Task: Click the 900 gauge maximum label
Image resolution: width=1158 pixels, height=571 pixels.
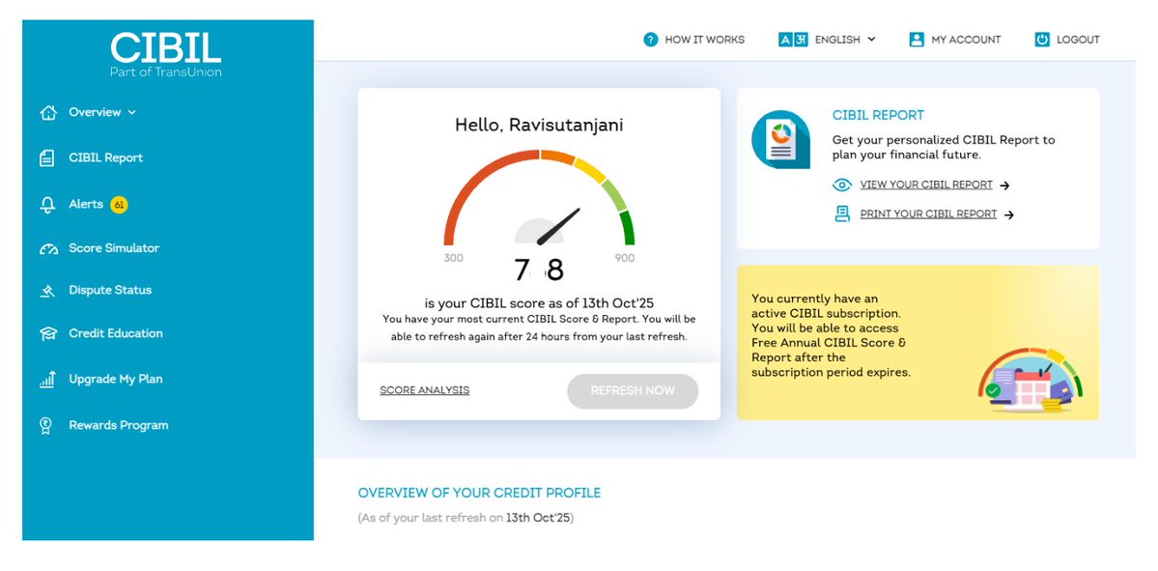Action: coord(625,259)
